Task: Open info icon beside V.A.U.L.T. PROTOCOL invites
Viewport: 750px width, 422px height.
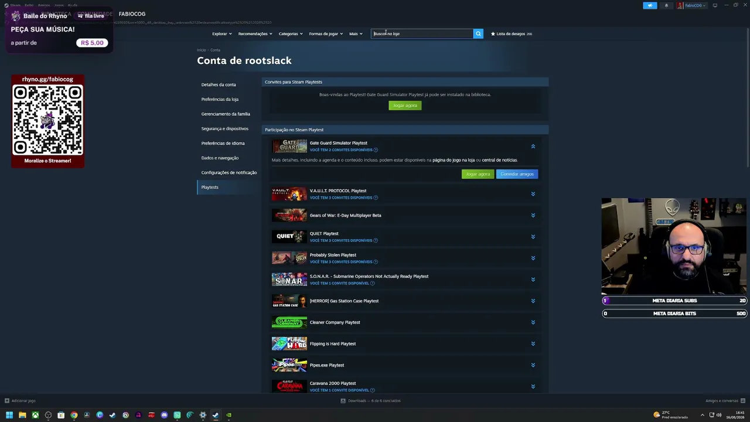Action: point(376,198)
